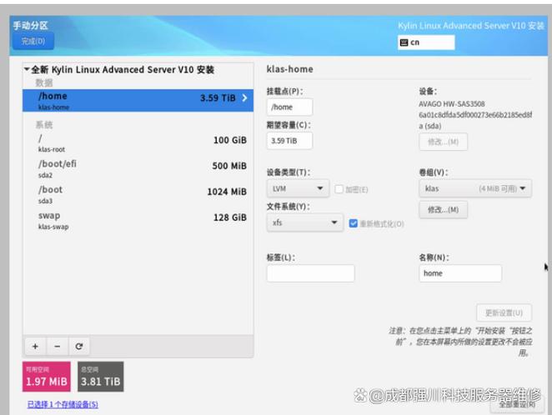Select the /boot/efi sda2 partition row
Viewport: 552px width, 415px height.
click(138, 169)
